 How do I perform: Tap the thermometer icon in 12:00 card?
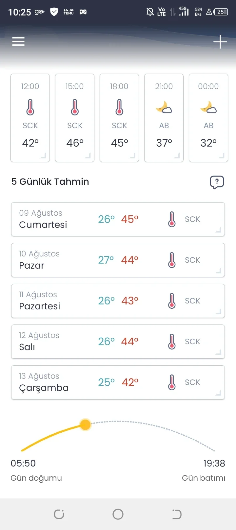tap(30, 107)
